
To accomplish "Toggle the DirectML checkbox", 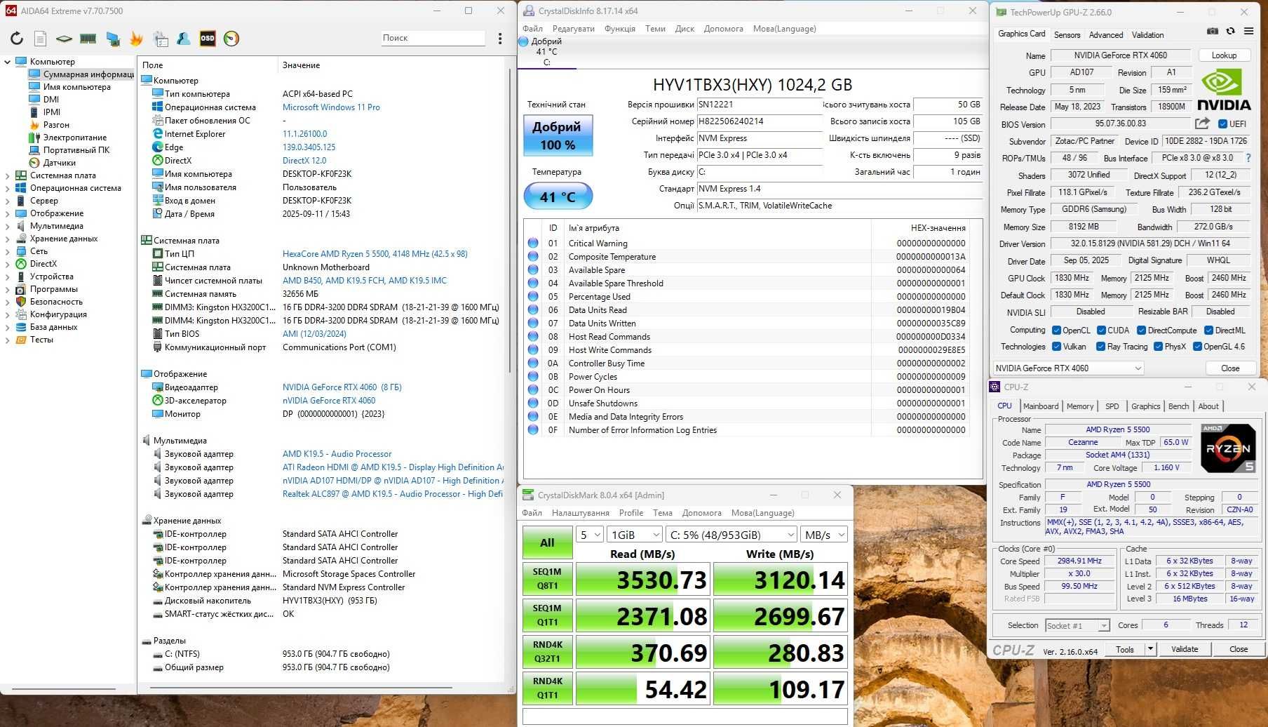I will point(1208,331).
